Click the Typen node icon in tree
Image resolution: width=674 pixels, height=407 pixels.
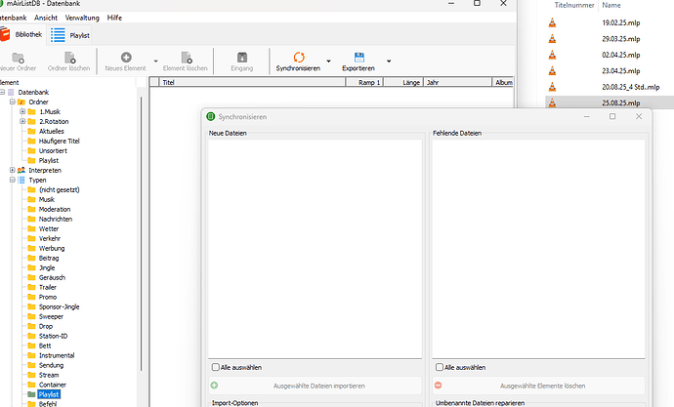tap(21, 180)
